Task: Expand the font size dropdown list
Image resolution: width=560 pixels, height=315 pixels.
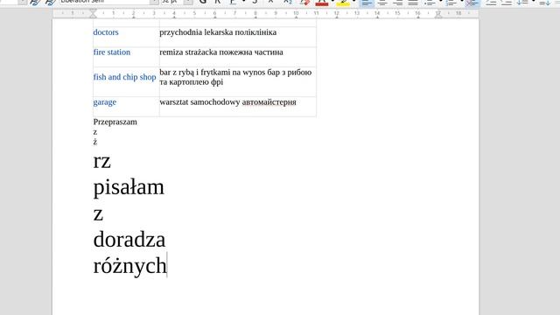Action: (x=188, y=2)
